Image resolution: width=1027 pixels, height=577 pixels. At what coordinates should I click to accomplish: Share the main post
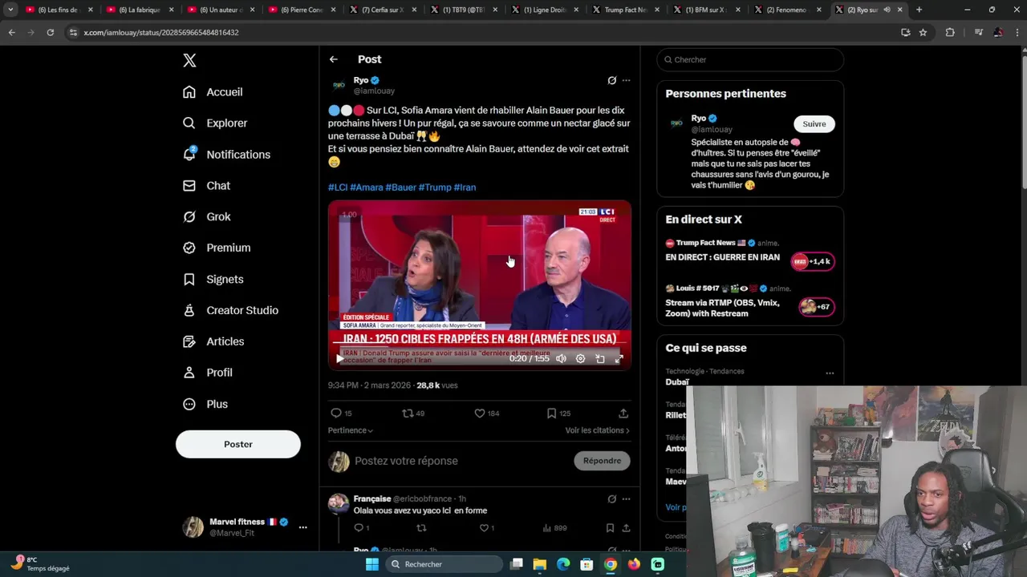point(623,414)
